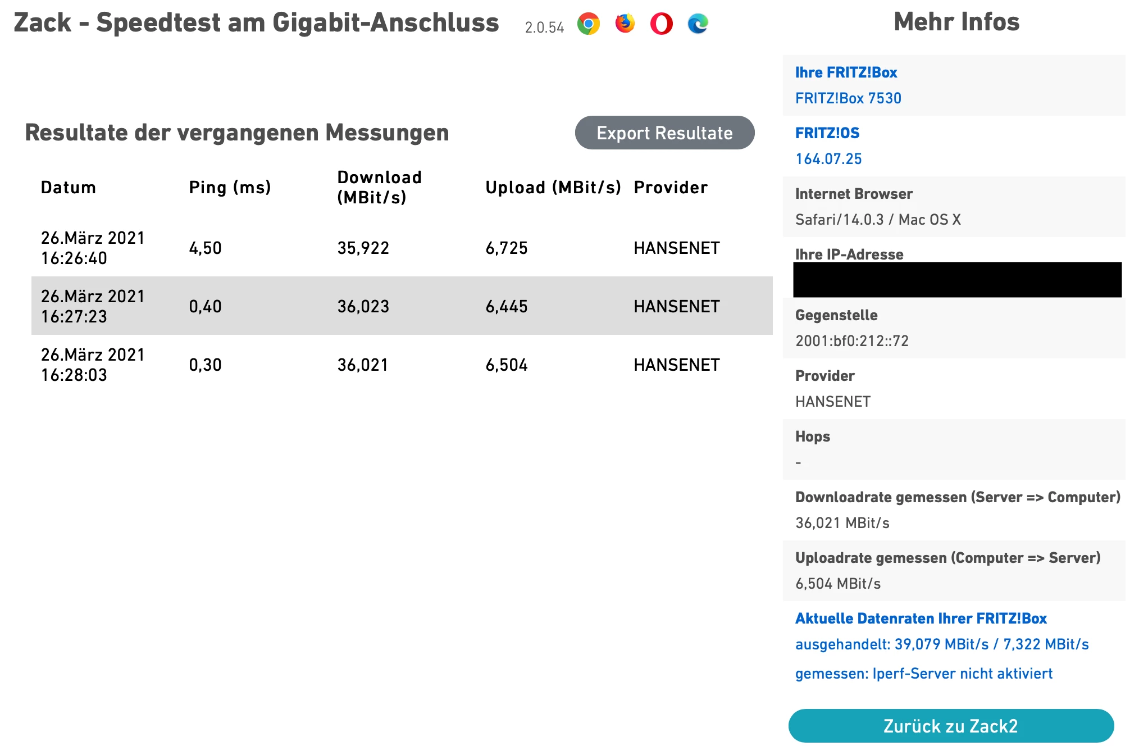Open the FRITZ!Box 7530 model link
Image resolution: width=1148 pixels, height=755 pixels.
(848, 98)
